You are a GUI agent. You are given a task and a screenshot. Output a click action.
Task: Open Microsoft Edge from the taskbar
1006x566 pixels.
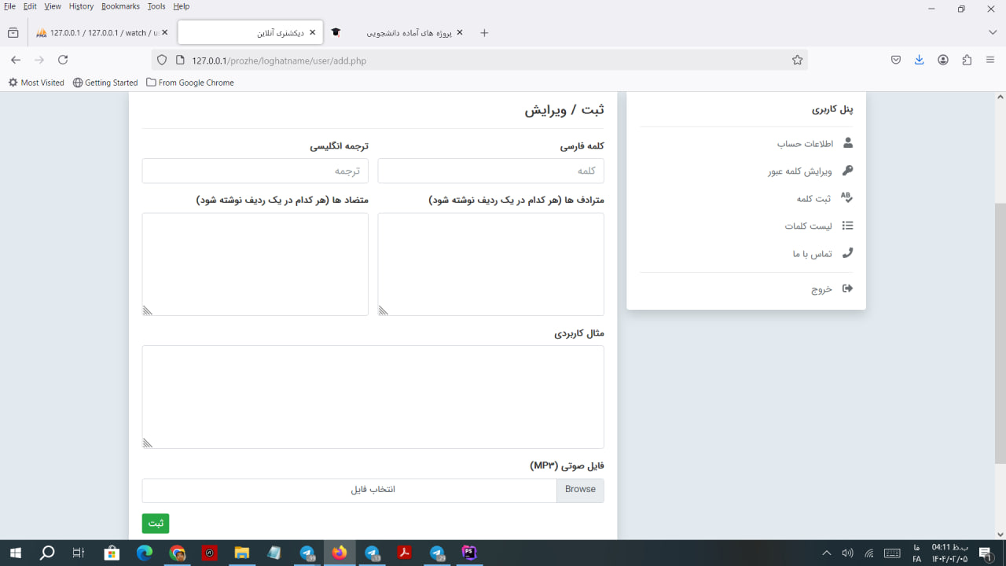145,553
